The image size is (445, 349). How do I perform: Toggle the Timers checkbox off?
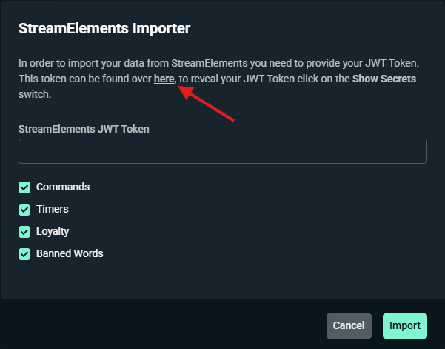click(24, 210)
